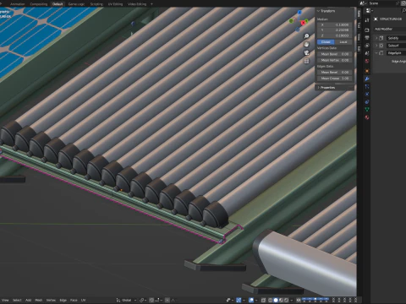
Task: Switch to the Video Editing workspace tab
Action: 137,4
